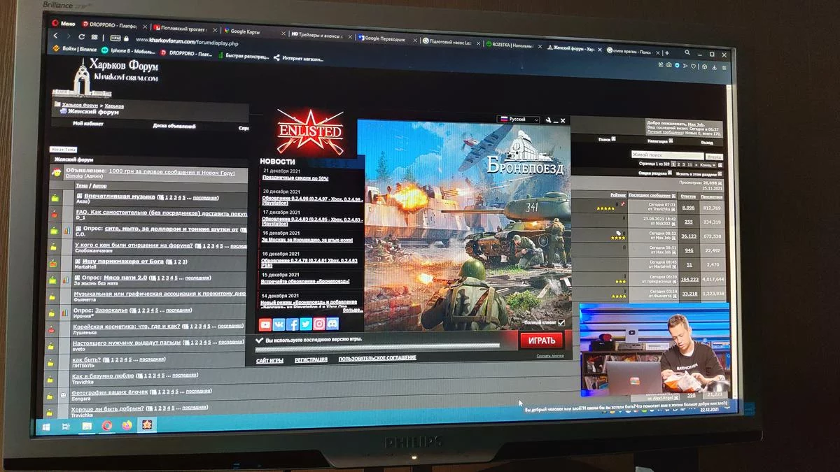Open Task View on the taskbar
The image size is (840, 472).
pyautogui.click(x=66, y=426)
